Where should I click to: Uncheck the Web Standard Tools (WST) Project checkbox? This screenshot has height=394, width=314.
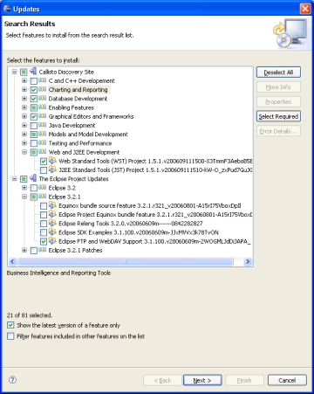click(x=44, y=162)
